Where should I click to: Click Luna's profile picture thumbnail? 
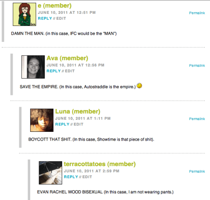[x=42, y=120]
